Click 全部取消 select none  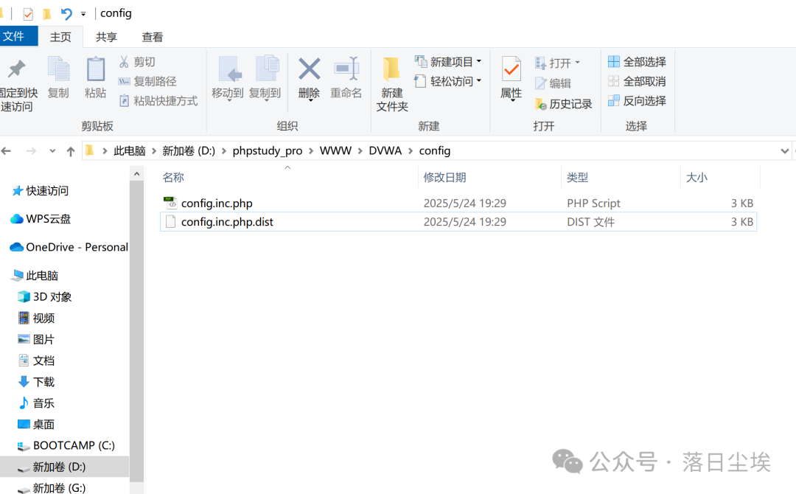[x=637, y=81]
